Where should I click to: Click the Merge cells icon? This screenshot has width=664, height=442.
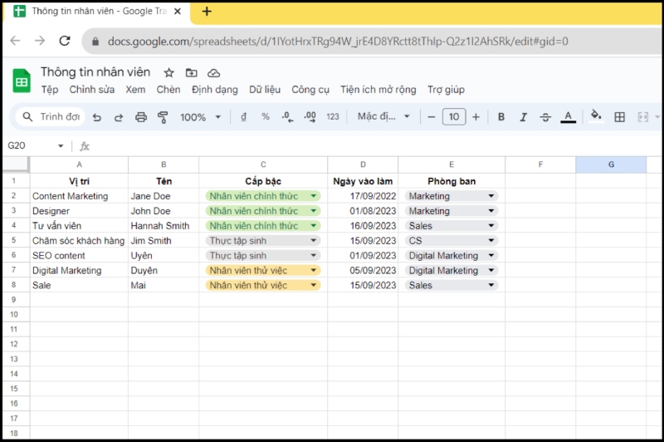(642, 117)
